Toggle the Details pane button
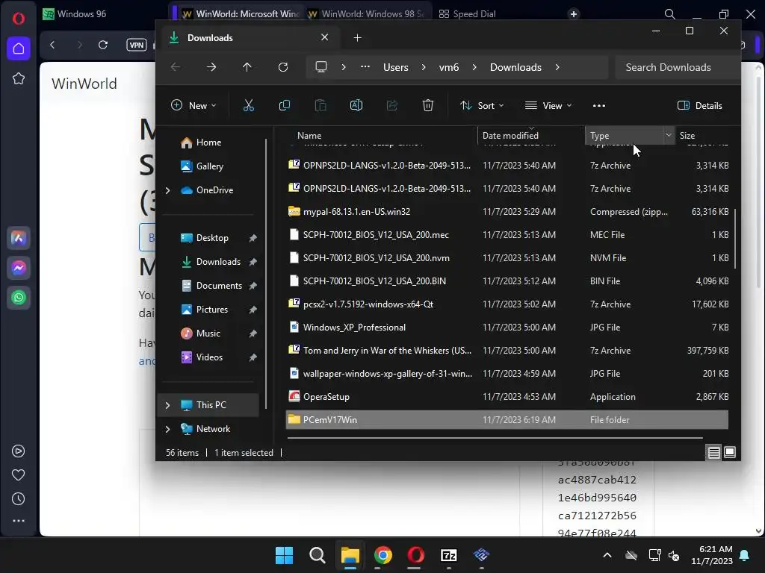The image size is (765, 573). pyautogui.click(x=699, y=106)
